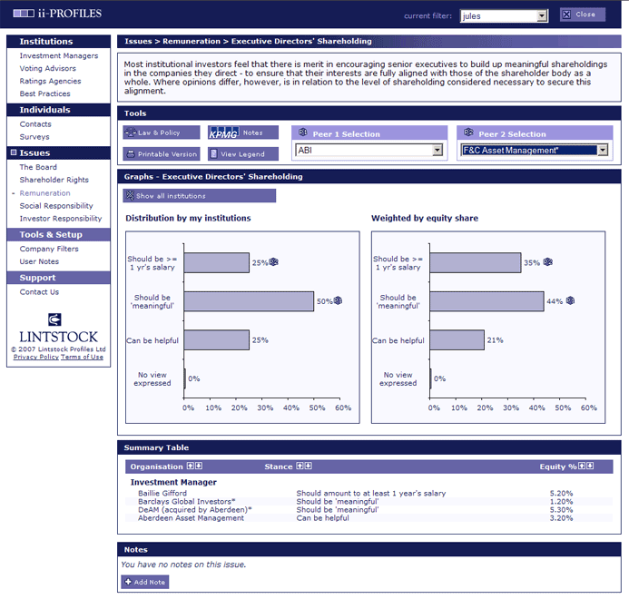
Task: Click the Peer 2 Selection marker icon
Action: pos(468,133)
